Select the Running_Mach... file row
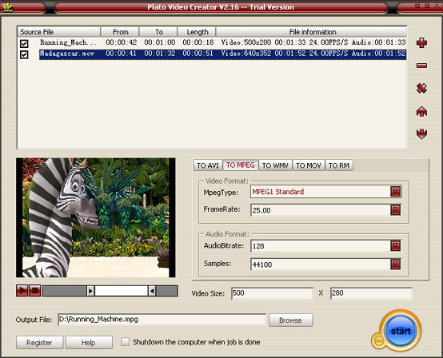The height and width of the screenshot is (358, 443). pyautogui.click(x=212, y=42)
